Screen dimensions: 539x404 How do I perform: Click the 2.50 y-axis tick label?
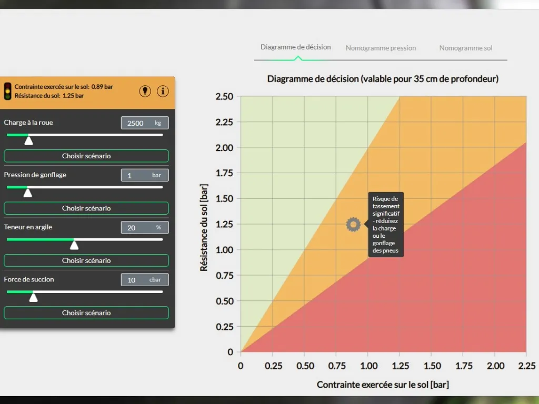point(224,97)
